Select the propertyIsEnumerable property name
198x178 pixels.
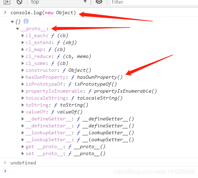(x=54, y=91)
